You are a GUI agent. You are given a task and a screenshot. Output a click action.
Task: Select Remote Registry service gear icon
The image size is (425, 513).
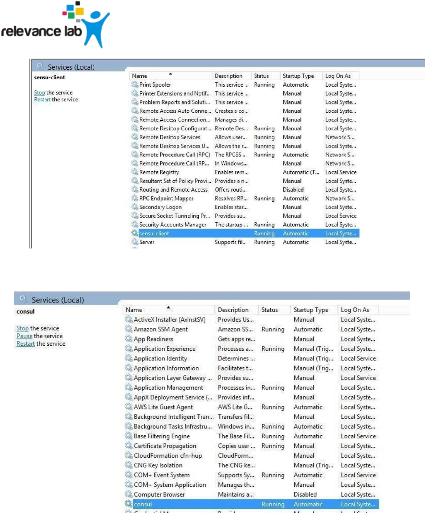(135, 172)
